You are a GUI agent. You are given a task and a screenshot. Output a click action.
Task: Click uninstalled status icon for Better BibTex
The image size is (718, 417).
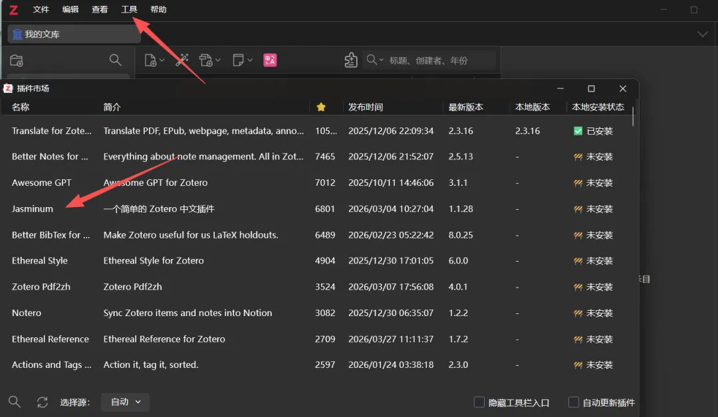(x=578, y=235)
